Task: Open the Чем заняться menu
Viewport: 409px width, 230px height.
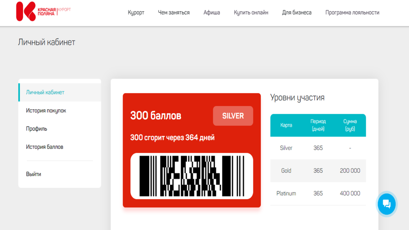Action: coord(174,13)
